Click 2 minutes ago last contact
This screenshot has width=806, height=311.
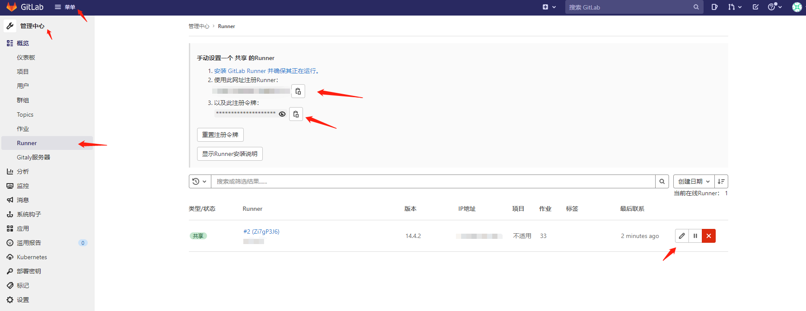tap(640, 236)
